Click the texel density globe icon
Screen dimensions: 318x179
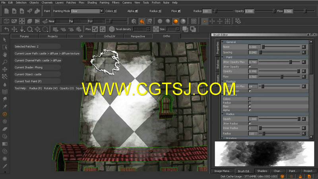pos(112,29)
